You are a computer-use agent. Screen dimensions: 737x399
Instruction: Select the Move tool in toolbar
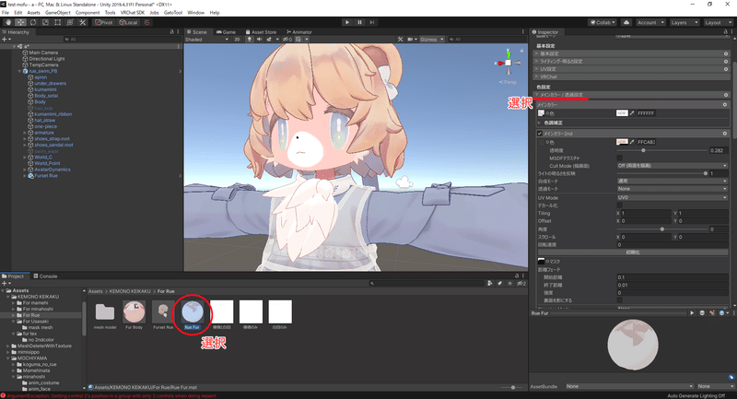coord(20,22)
